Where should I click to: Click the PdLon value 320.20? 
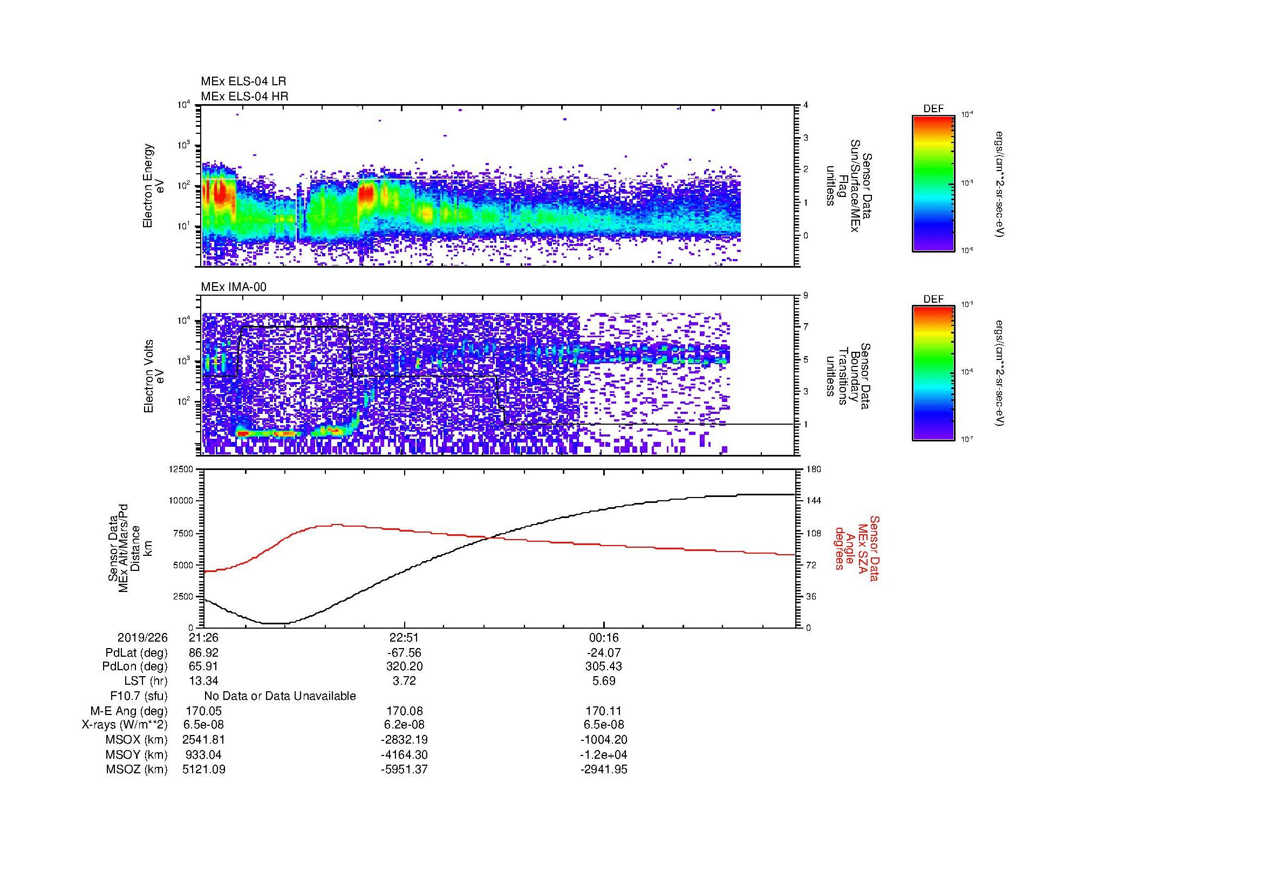(404, 666)
